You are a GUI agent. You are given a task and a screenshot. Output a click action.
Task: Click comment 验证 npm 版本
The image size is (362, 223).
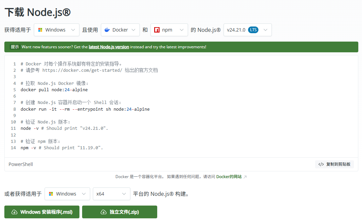pos(40,141)
